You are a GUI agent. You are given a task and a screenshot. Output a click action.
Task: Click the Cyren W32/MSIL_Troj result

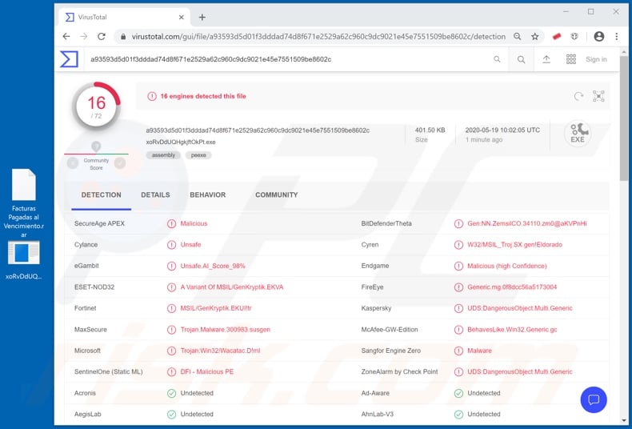514,245
